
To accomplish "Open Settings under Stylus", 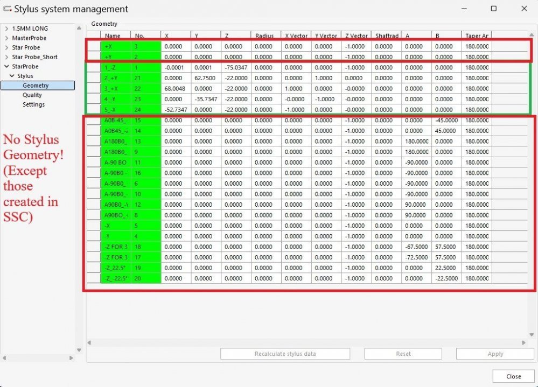I will click(x=33, y=104).
